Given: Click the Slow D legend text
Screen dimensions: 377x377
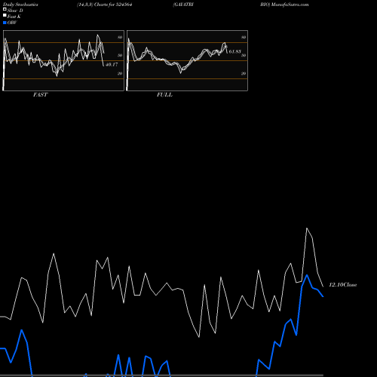Looking at the screenshot, I should point(15,11).
